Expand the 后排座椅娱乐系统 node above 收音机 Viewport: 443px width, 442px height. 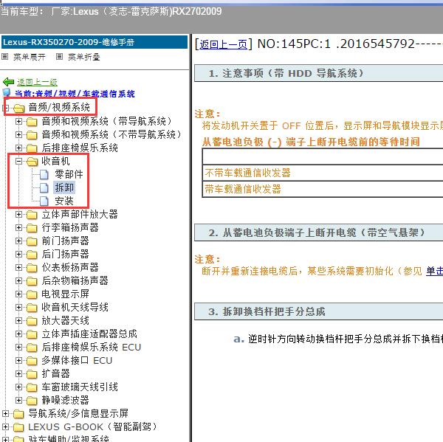click(18, 148)
